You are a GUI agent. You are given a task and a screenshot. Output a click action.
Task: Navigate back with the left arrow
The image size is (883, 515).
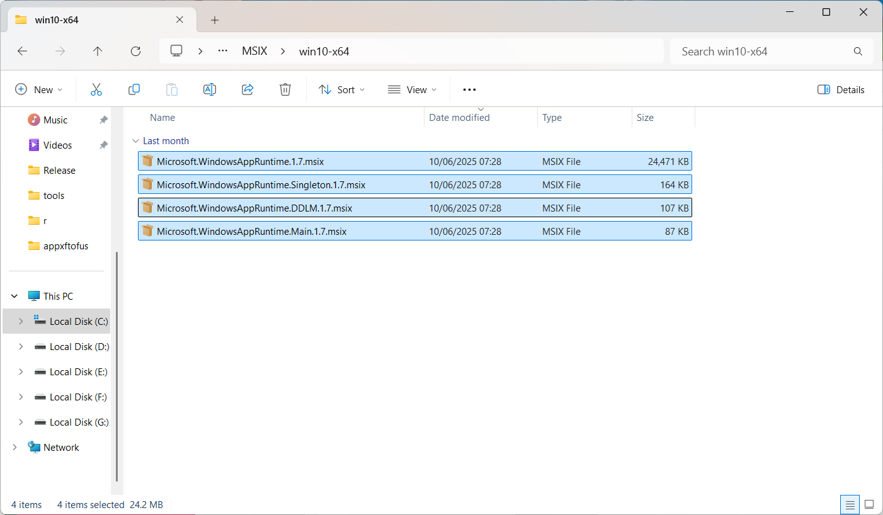[22, 52]
